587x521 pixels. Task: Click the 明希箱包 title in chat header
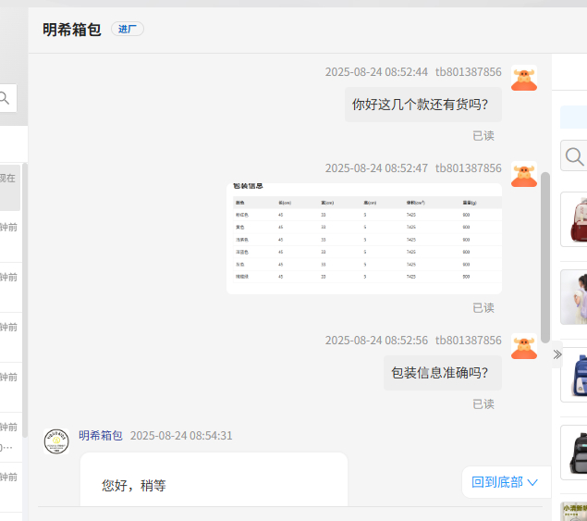72,29
